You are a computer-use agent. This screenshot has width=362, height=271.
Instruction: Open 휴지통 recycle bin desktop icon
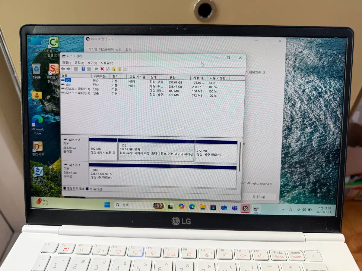coord(37,71)
